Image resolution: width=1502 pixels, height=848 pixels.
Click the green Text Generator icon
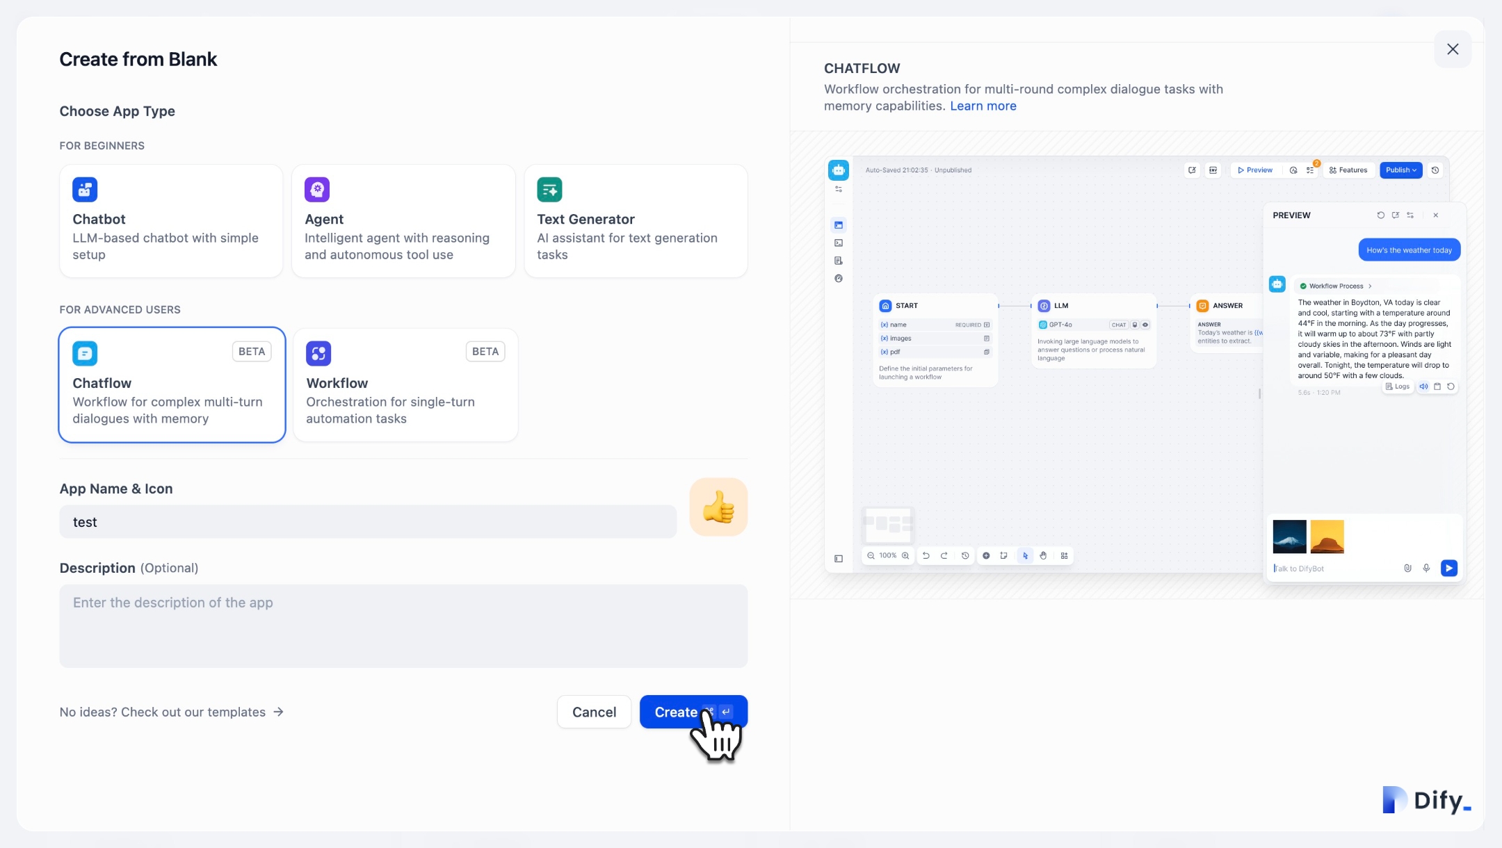549,189
